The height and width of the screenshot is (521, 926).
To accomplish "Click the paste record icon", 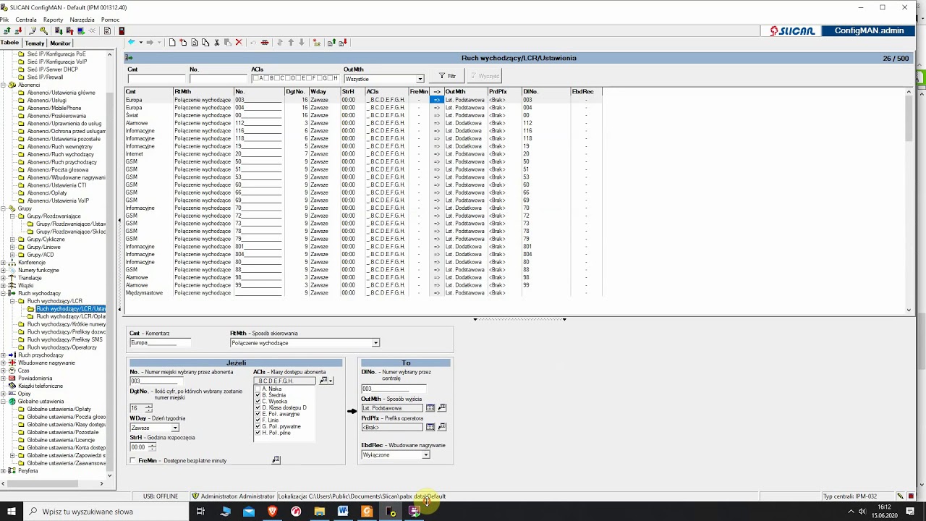I will (x=227, y=43).
